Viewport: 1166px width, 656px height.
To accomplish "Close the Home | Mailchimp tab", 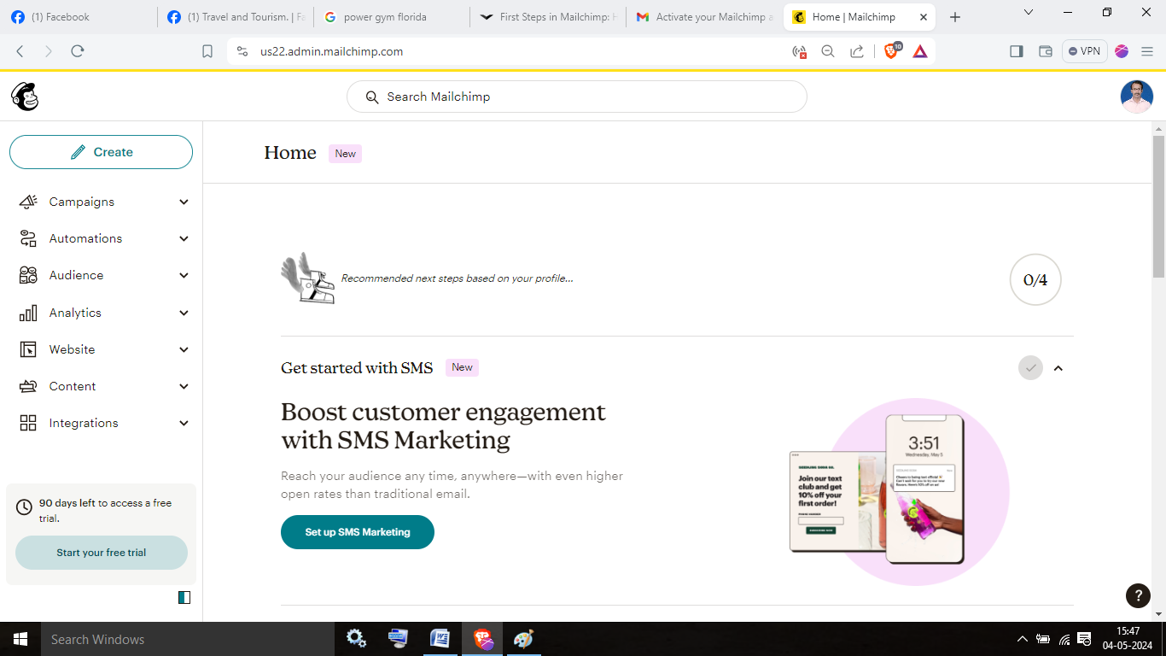I will [x=924, y=17].
